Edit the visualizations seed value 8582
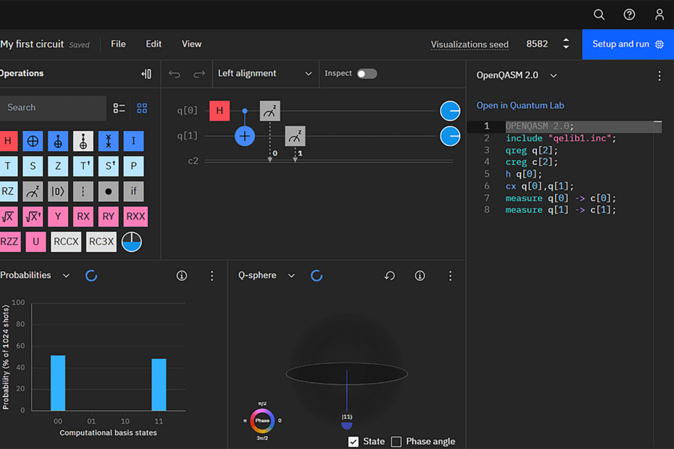The width and height of the screenshot is (674, 449). (x=537, y=44)
